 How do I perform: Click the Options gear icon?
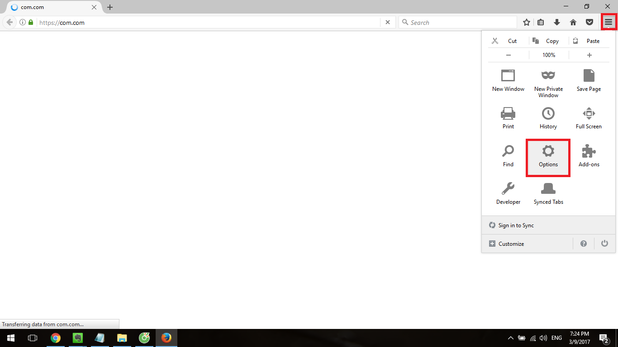(x=548, y=151)
